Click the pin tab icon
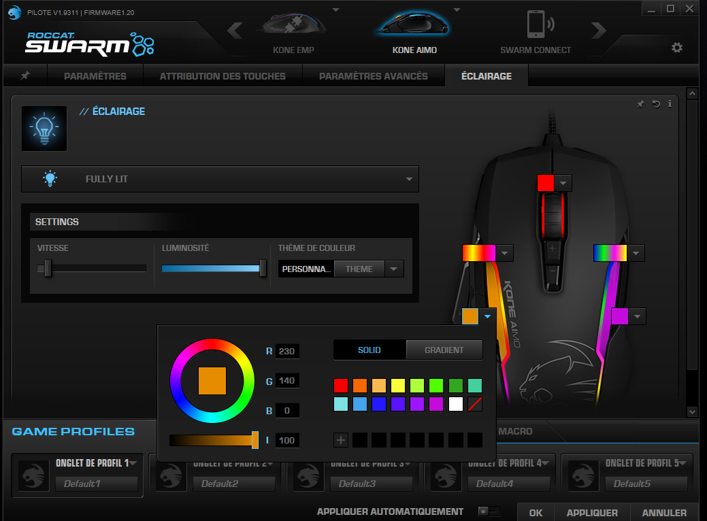Image resolution: width=707 pixels, height=521 pixels. click(25, 75)
